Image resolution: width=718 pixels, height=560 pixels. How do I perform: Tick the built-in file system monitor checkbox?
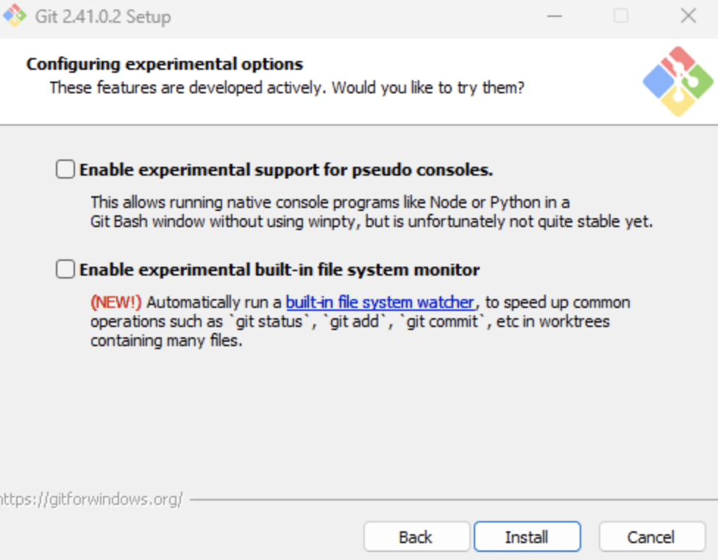[x=65, y=269]
